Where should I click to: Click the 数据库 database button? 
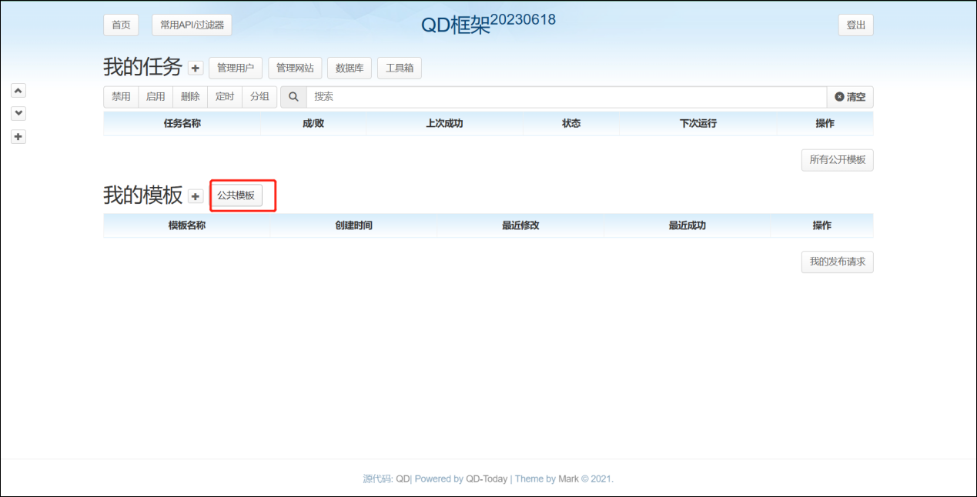pyautogui.click(x=350, y=68)
